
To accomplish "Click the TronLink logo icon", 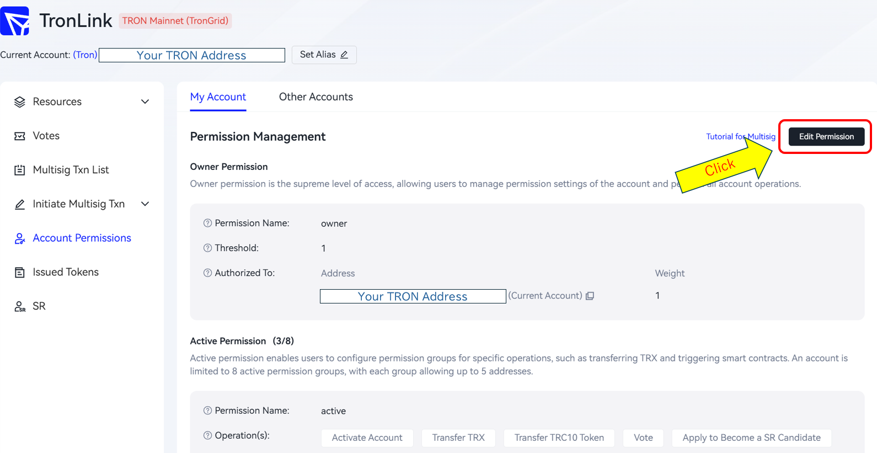I will click(14, 21).
